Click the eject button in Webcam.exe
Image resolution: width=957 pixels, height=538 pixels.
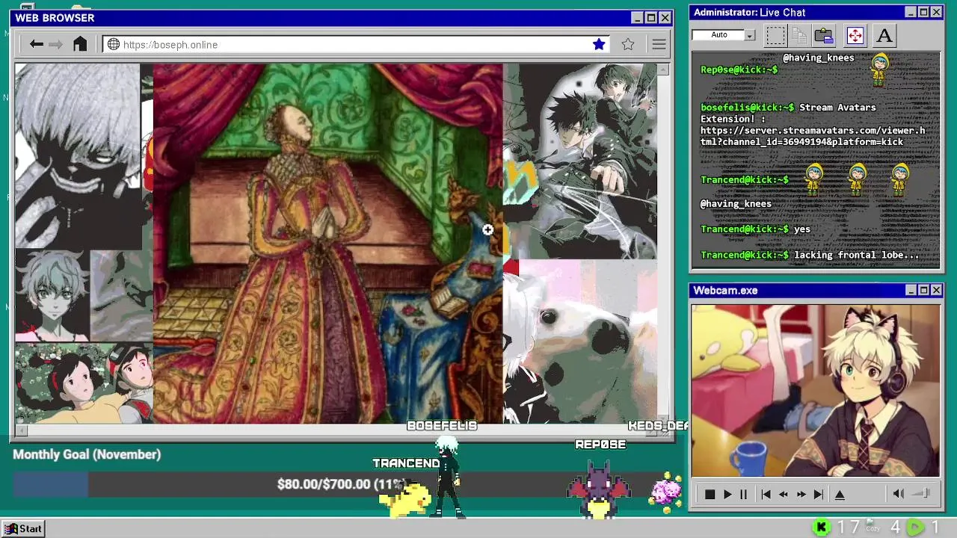tap(840, 494)
